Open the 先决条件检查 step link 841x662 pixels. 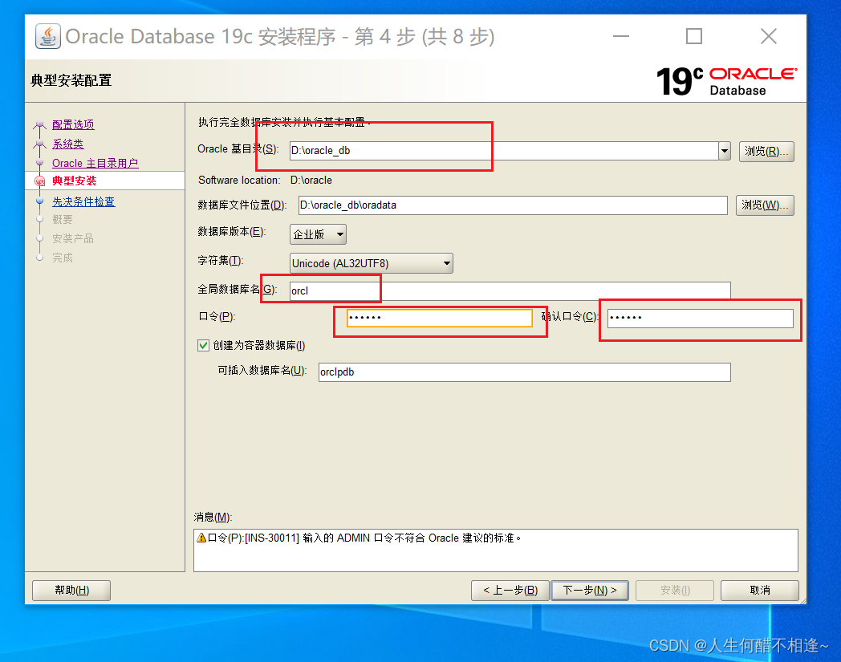point(83,201)
